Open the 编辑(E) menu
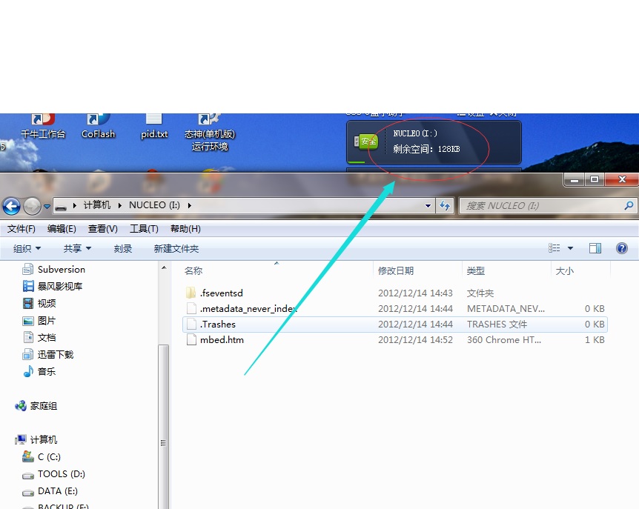Screen dimensions: 639x509 [x=62, y=229]
